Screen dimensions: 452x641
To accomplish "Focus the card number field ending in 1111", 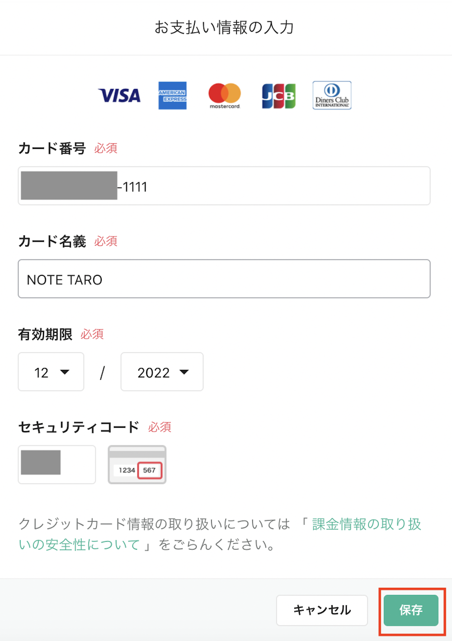I will tap(224, 186).
